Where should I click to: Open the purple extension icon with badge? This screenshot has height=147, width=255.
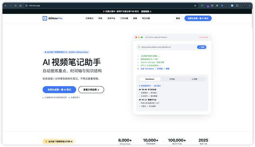(208, 6)
